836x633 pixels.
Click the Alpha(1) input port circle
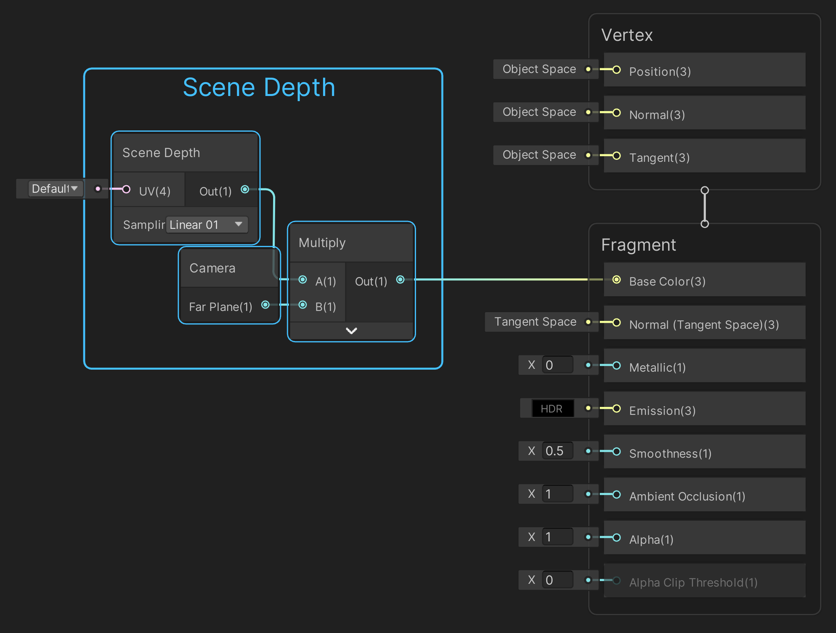[x=616, y=537]
